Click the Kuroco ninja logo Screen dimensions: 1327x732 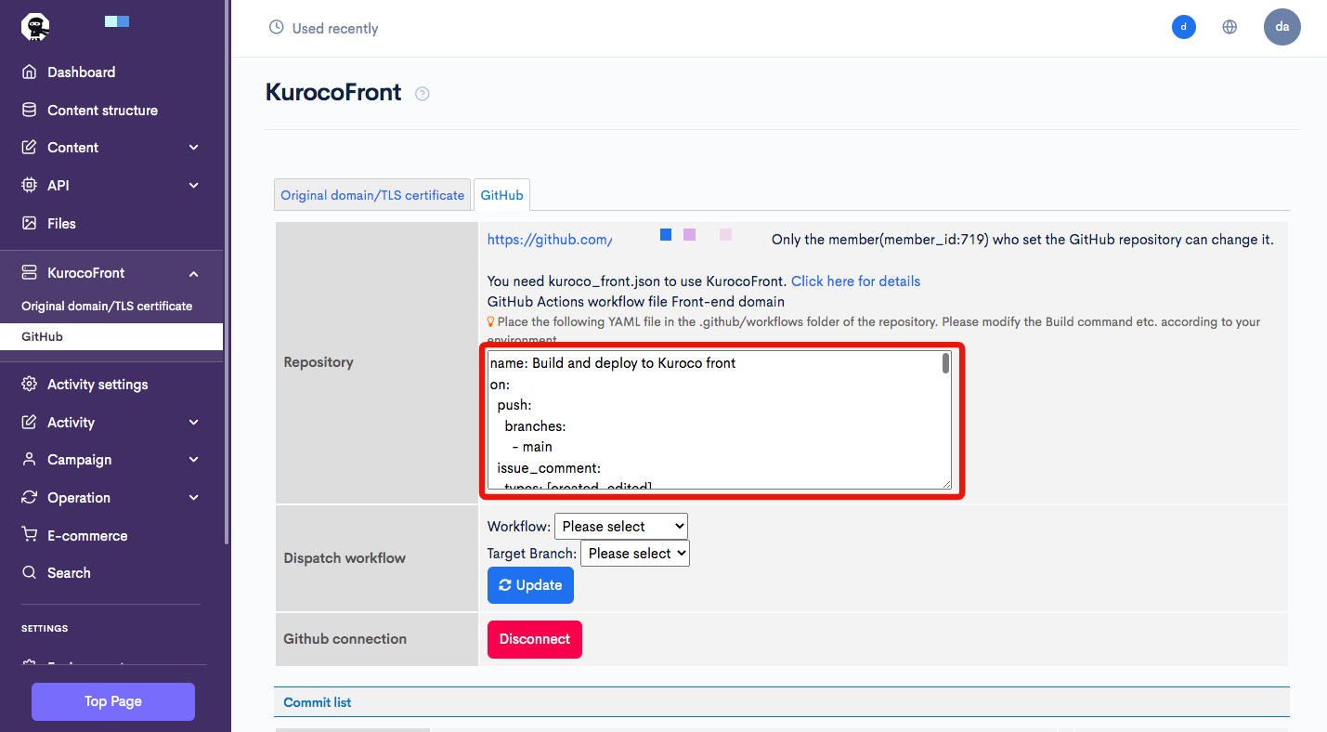coord(36,26)
